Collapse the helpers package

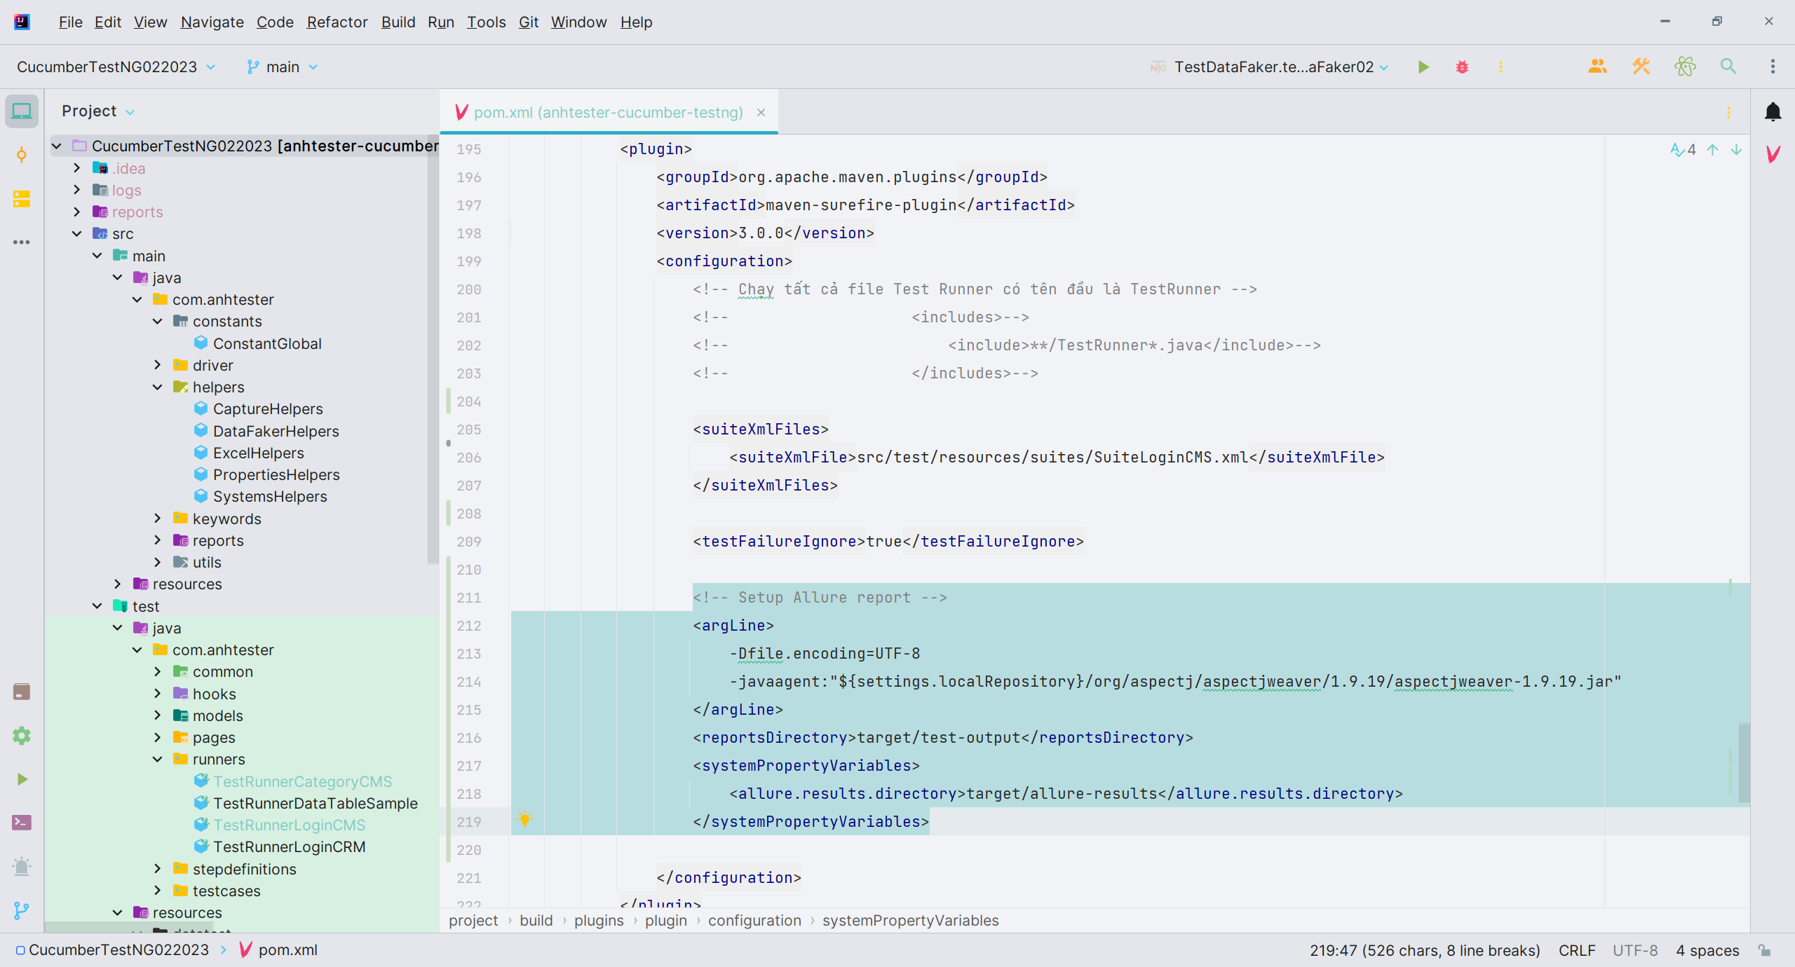click(158, 387)
